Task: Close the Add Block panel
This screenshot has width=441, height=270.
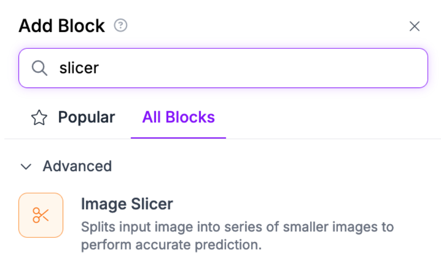Action: [x=414, y=26]
